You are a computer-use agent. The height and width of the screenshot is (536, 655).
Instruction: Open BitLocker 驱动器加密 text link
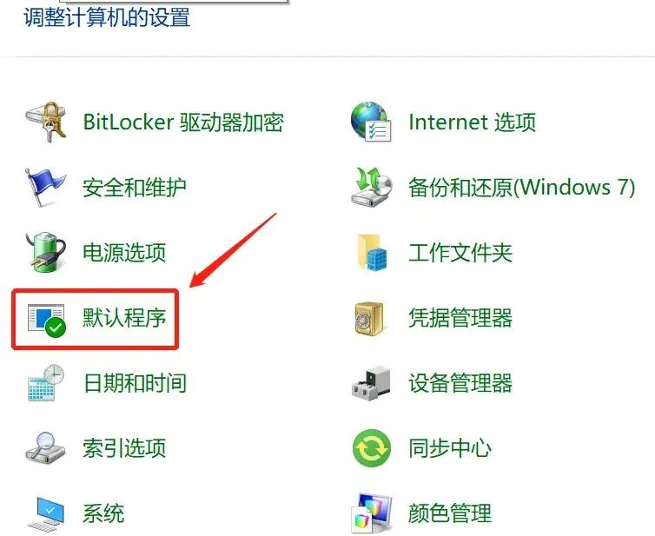(x=183, y=122)
